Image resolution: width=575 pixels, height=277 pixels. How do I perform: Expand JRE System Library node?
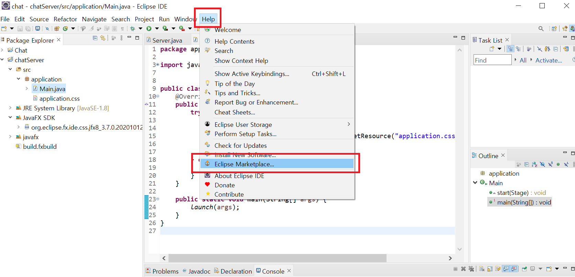pyautogui.click(x=10, y=108)
